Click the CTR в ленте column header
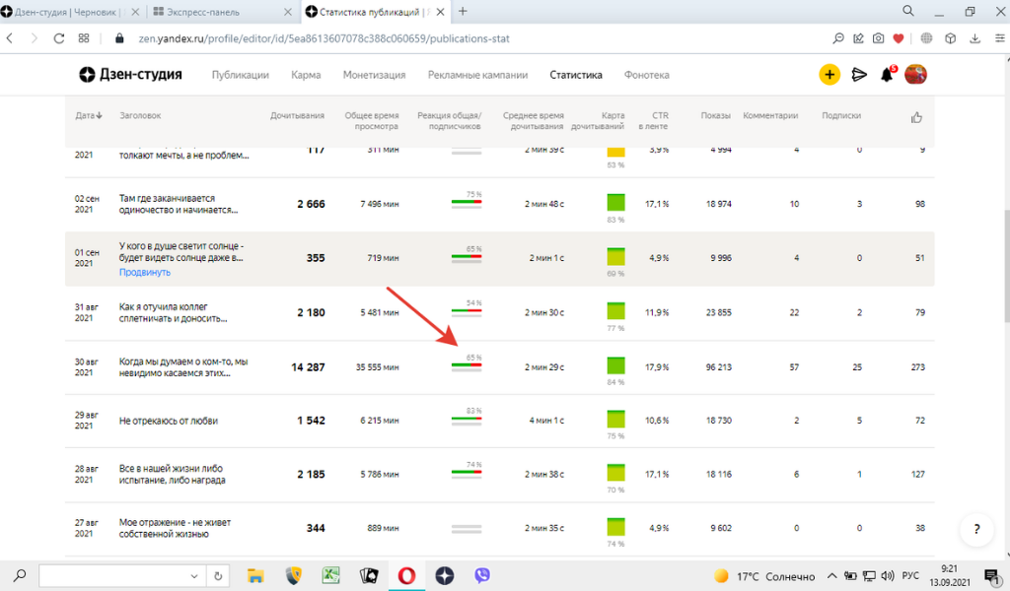Image resolution: width=1010 pixels, height=591 pixels. (x=653, y=121)
